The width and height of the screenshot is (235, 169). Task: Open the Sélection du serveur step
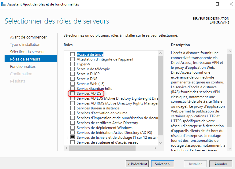(28, 52)
